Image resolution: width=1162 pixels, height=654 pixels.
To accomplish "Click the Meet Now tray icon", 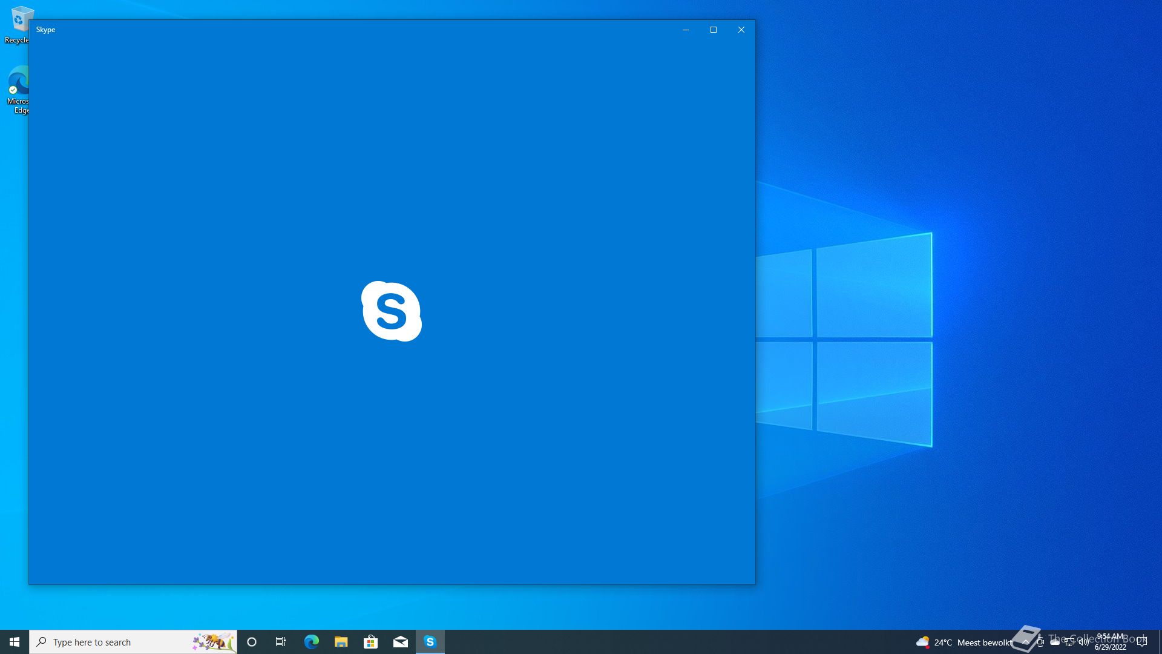I will tap(1040, 642).
